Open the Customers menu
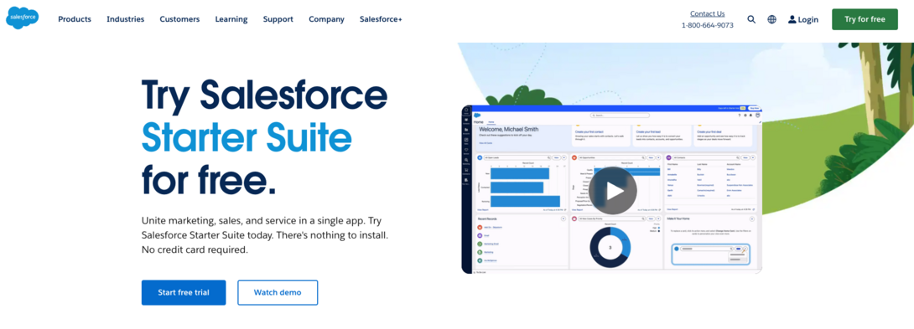Image resolution: width=914 pixels, height=329 pixels. point(179,19)
